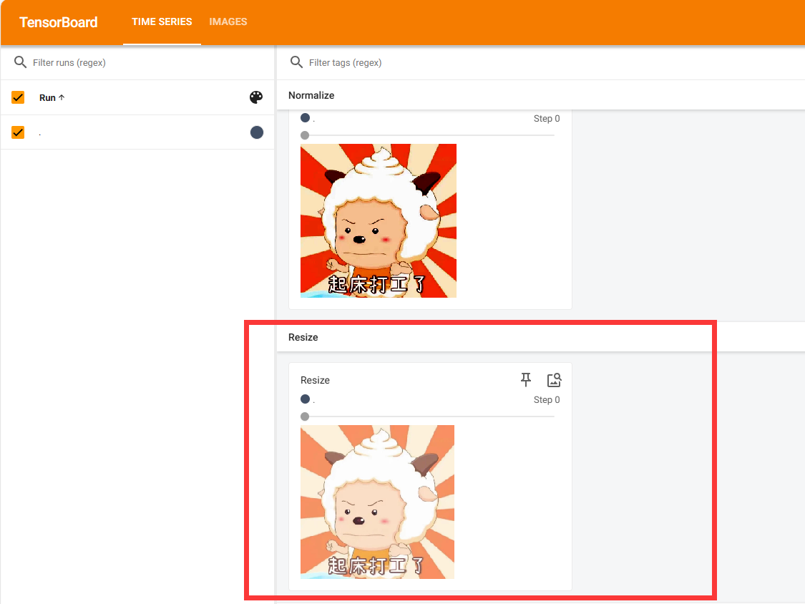
Task: Click the run color dot in Resize card
Action: 305,399
